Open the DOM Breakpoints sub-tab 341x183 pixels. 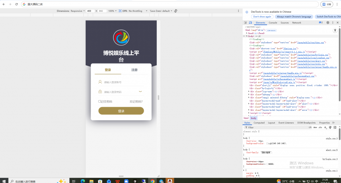[x=306, y=123]
